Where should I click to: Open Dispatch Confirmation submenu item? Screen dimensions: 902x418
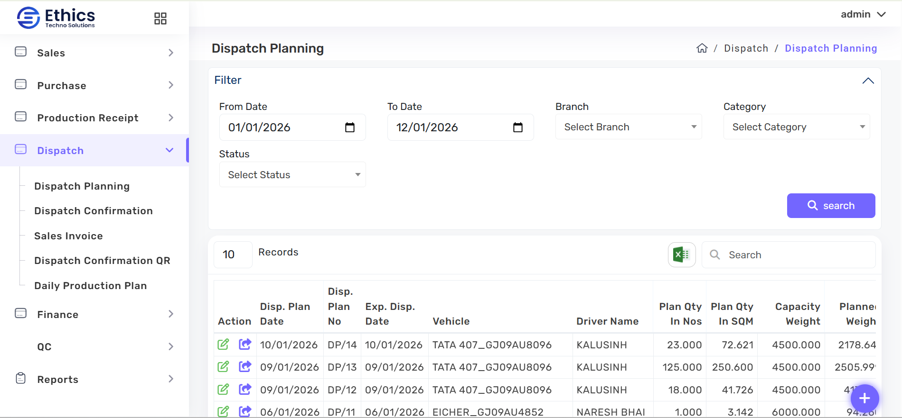point(94,211)
